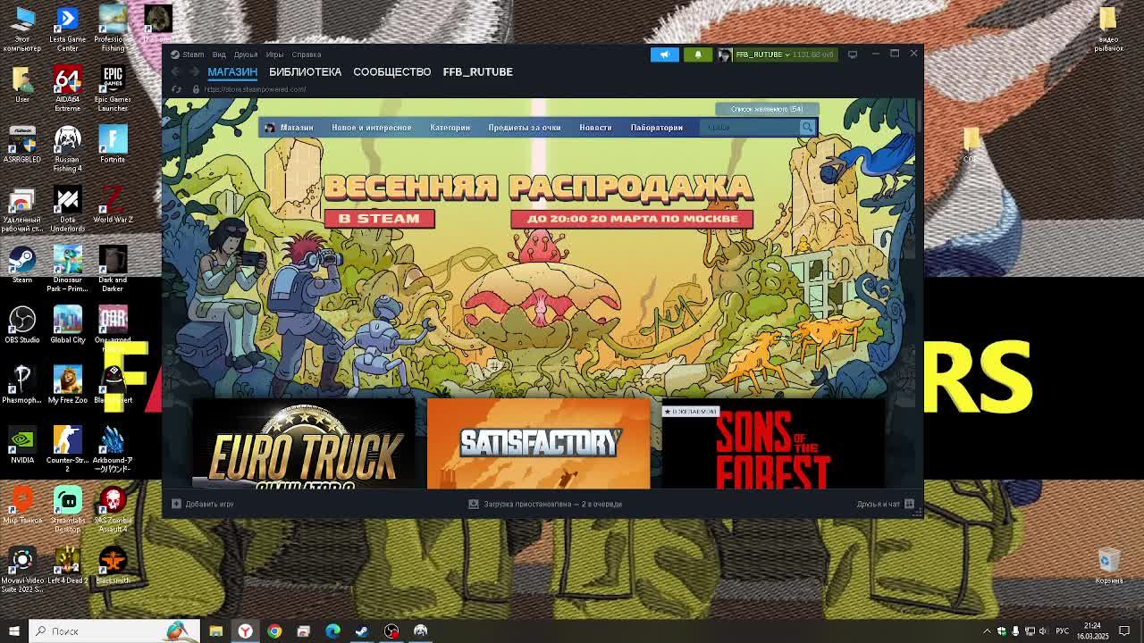The height and width of the screenshot is (643, 1144).
Task: Open the downloads icon in Steam footer
Action: (474, 504)
